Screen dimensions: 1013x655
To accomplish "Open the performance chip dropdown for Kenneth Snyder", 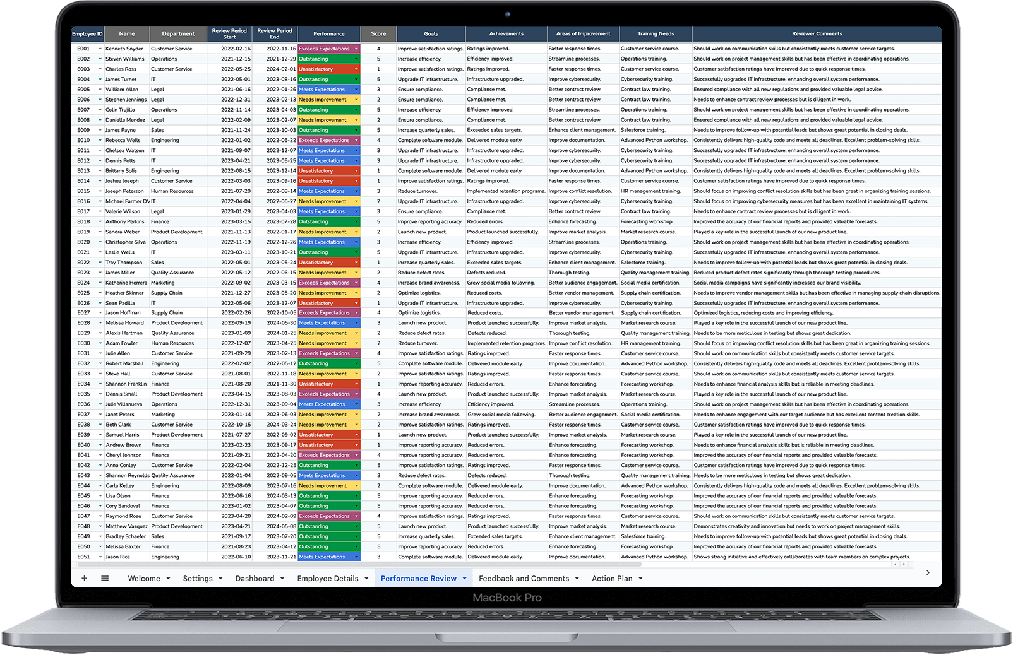I will [x=357, y=48].
